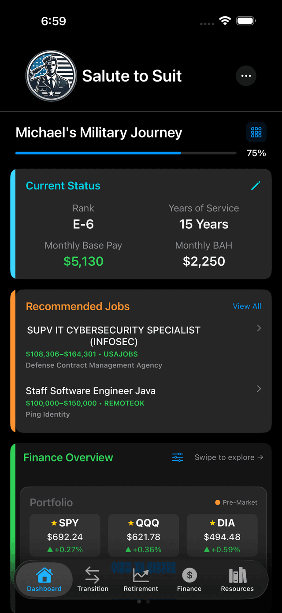The width and height of the screenshot is (282, 613).
Task: Expand the Staff Software Engineer Java chevron
Action: click(258, 389)
